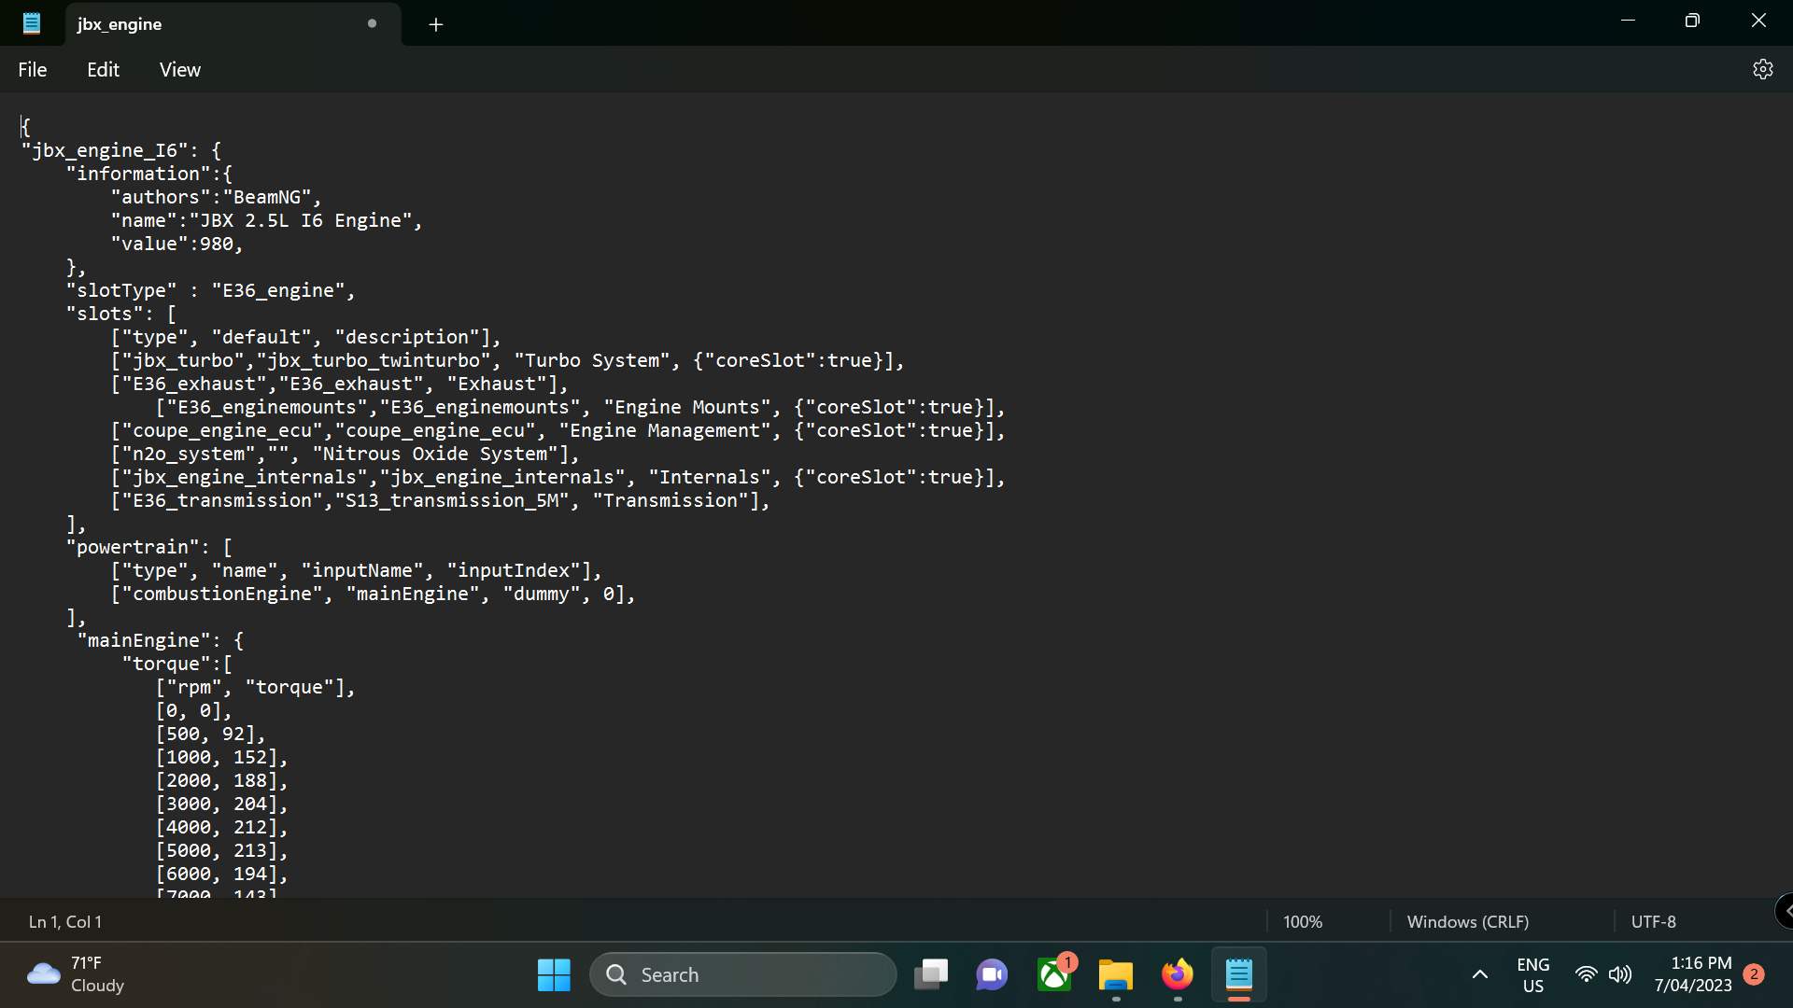Open the View menu
1793x1008 pixels.
coord(179,70)
